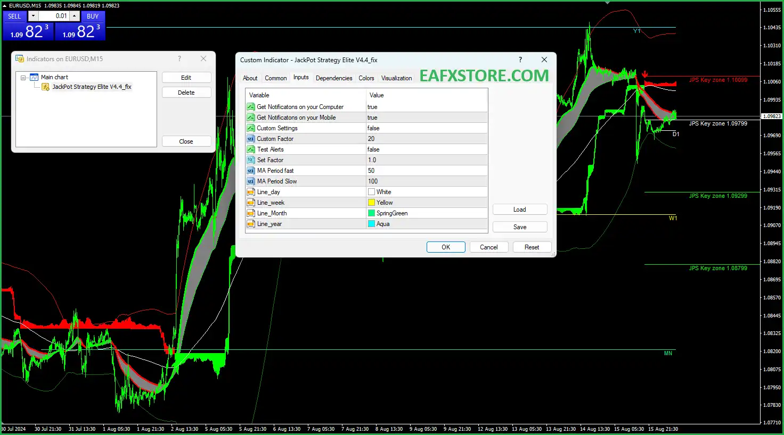Switch to the Colors tab
784x435 pixels.
[366, 78]
